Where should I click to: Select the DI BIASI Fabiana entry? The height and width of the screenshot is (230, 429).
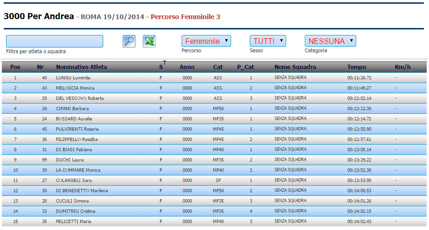(74, 150)
